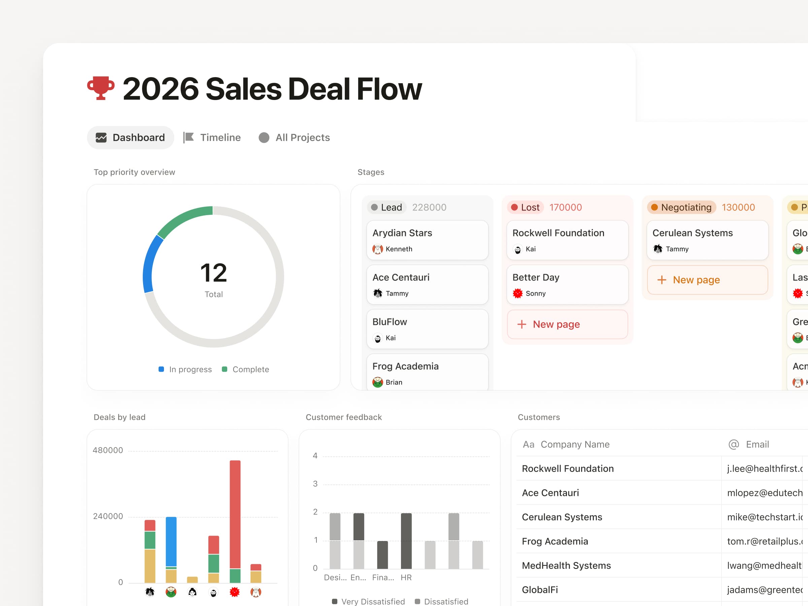
Task: Click the Aa icon on Company Name column
Action: 529,444
